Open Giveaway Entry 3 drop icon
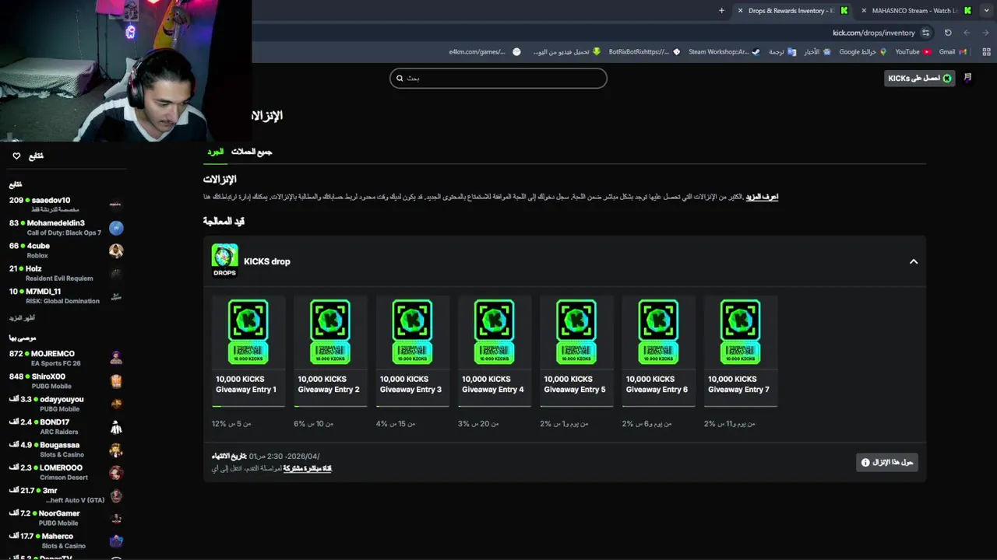997x560 pixels. (412, 332)
